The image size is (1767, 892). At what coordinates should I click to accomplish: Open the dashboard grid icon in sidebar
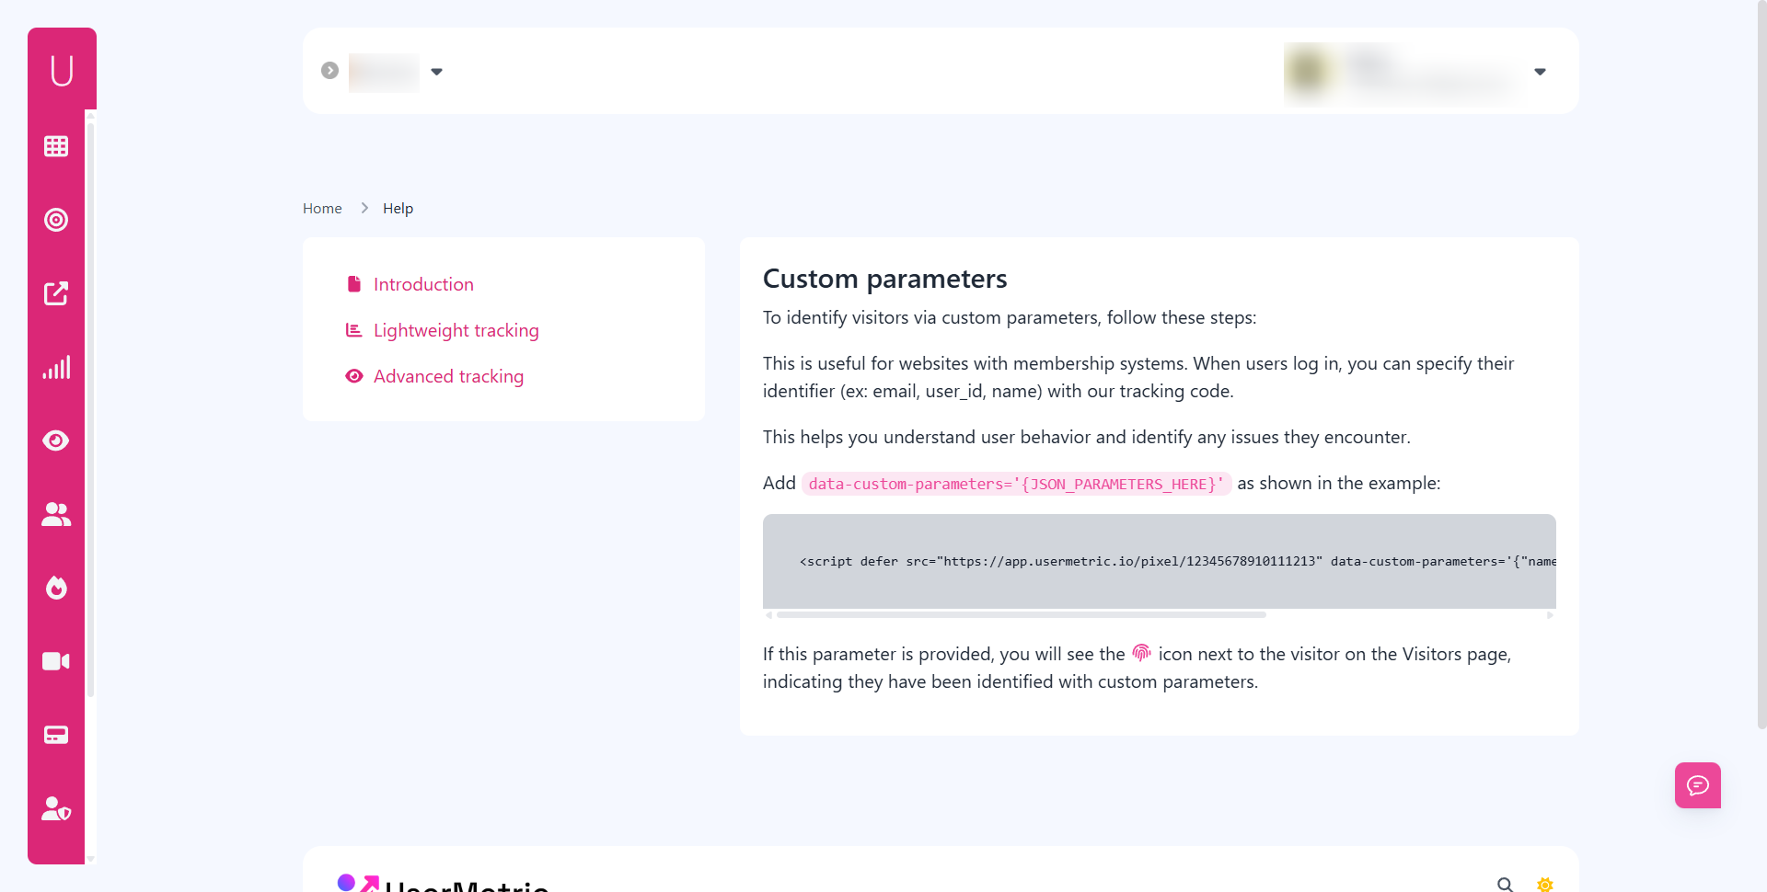56,145
